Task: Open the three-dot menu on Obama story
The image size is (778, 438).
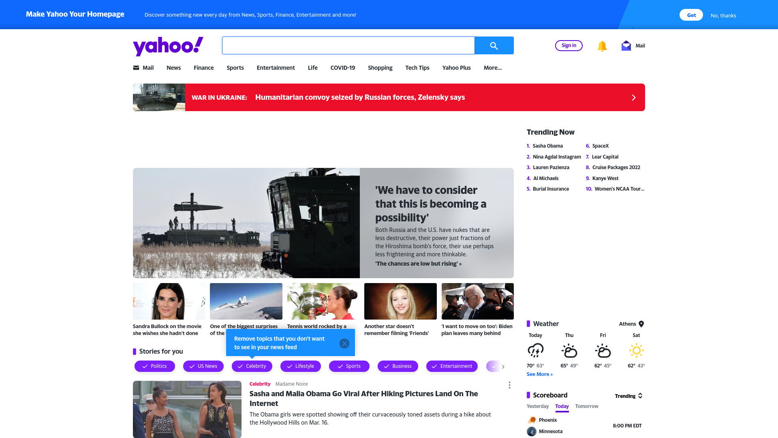Action: (x=509, y=385)
